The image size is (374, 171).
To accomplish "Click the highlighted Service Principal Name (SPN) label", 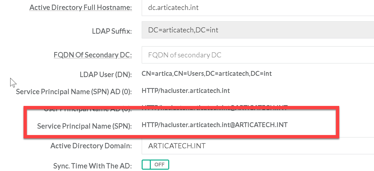I will point(84,126).
